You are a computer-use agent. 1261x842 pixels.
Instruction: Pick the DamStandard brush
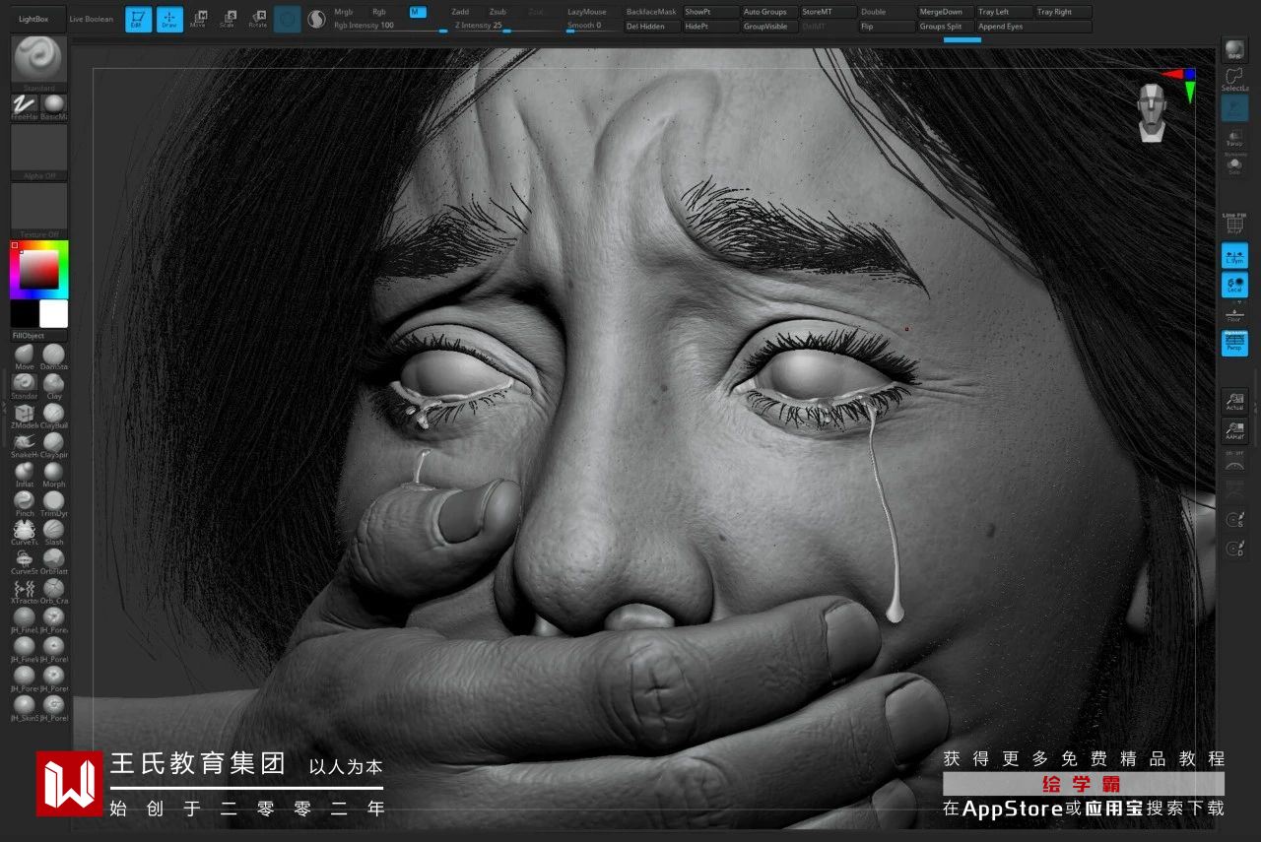point(53,356)
